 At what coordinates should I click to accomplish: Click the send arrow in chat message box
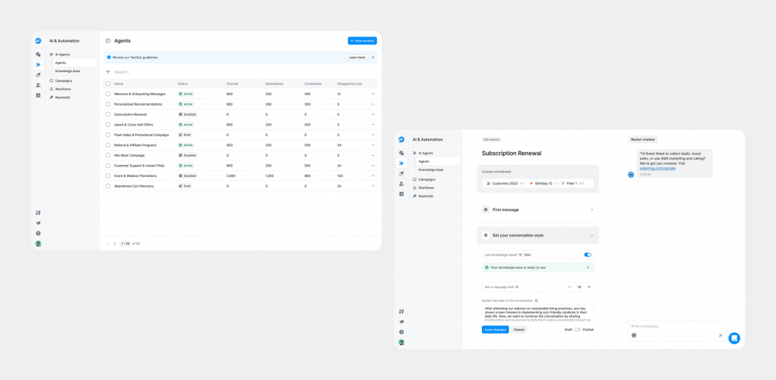point(721,335)
